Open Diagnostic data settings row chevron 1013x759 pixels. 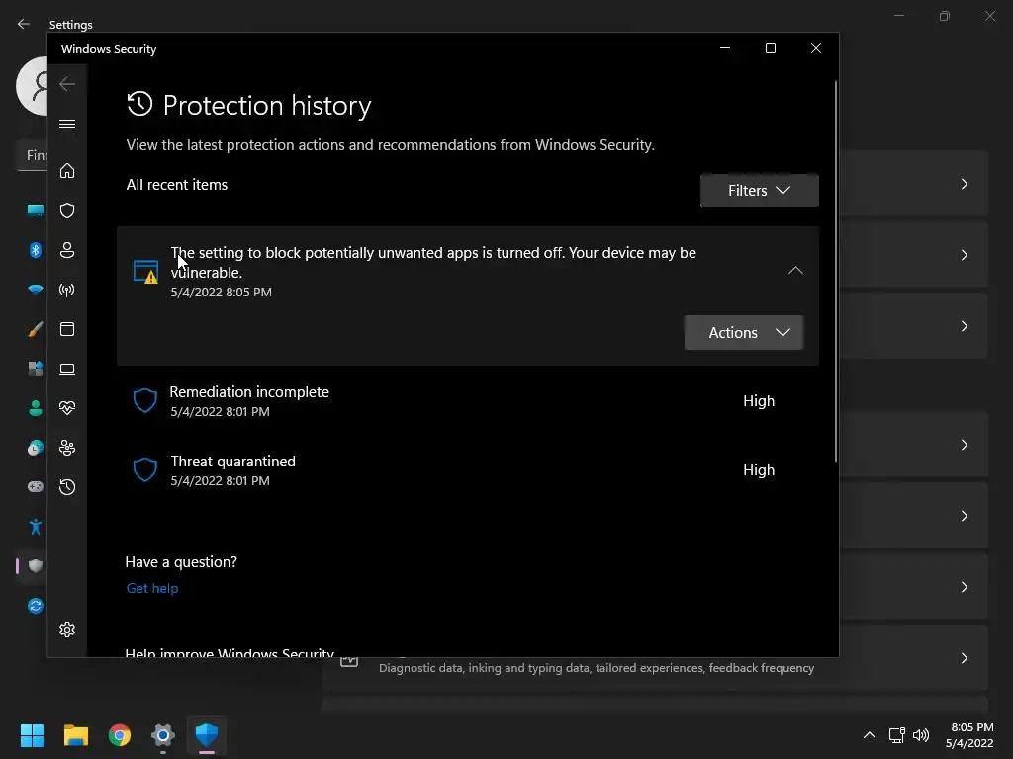[x=964, y=658]
